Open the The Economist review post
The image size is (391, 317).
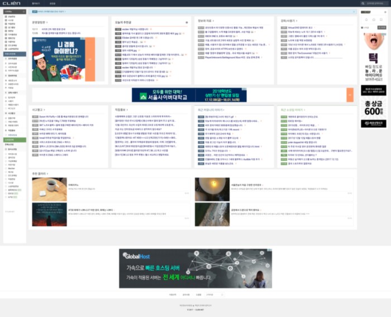[x=308, y=53]
